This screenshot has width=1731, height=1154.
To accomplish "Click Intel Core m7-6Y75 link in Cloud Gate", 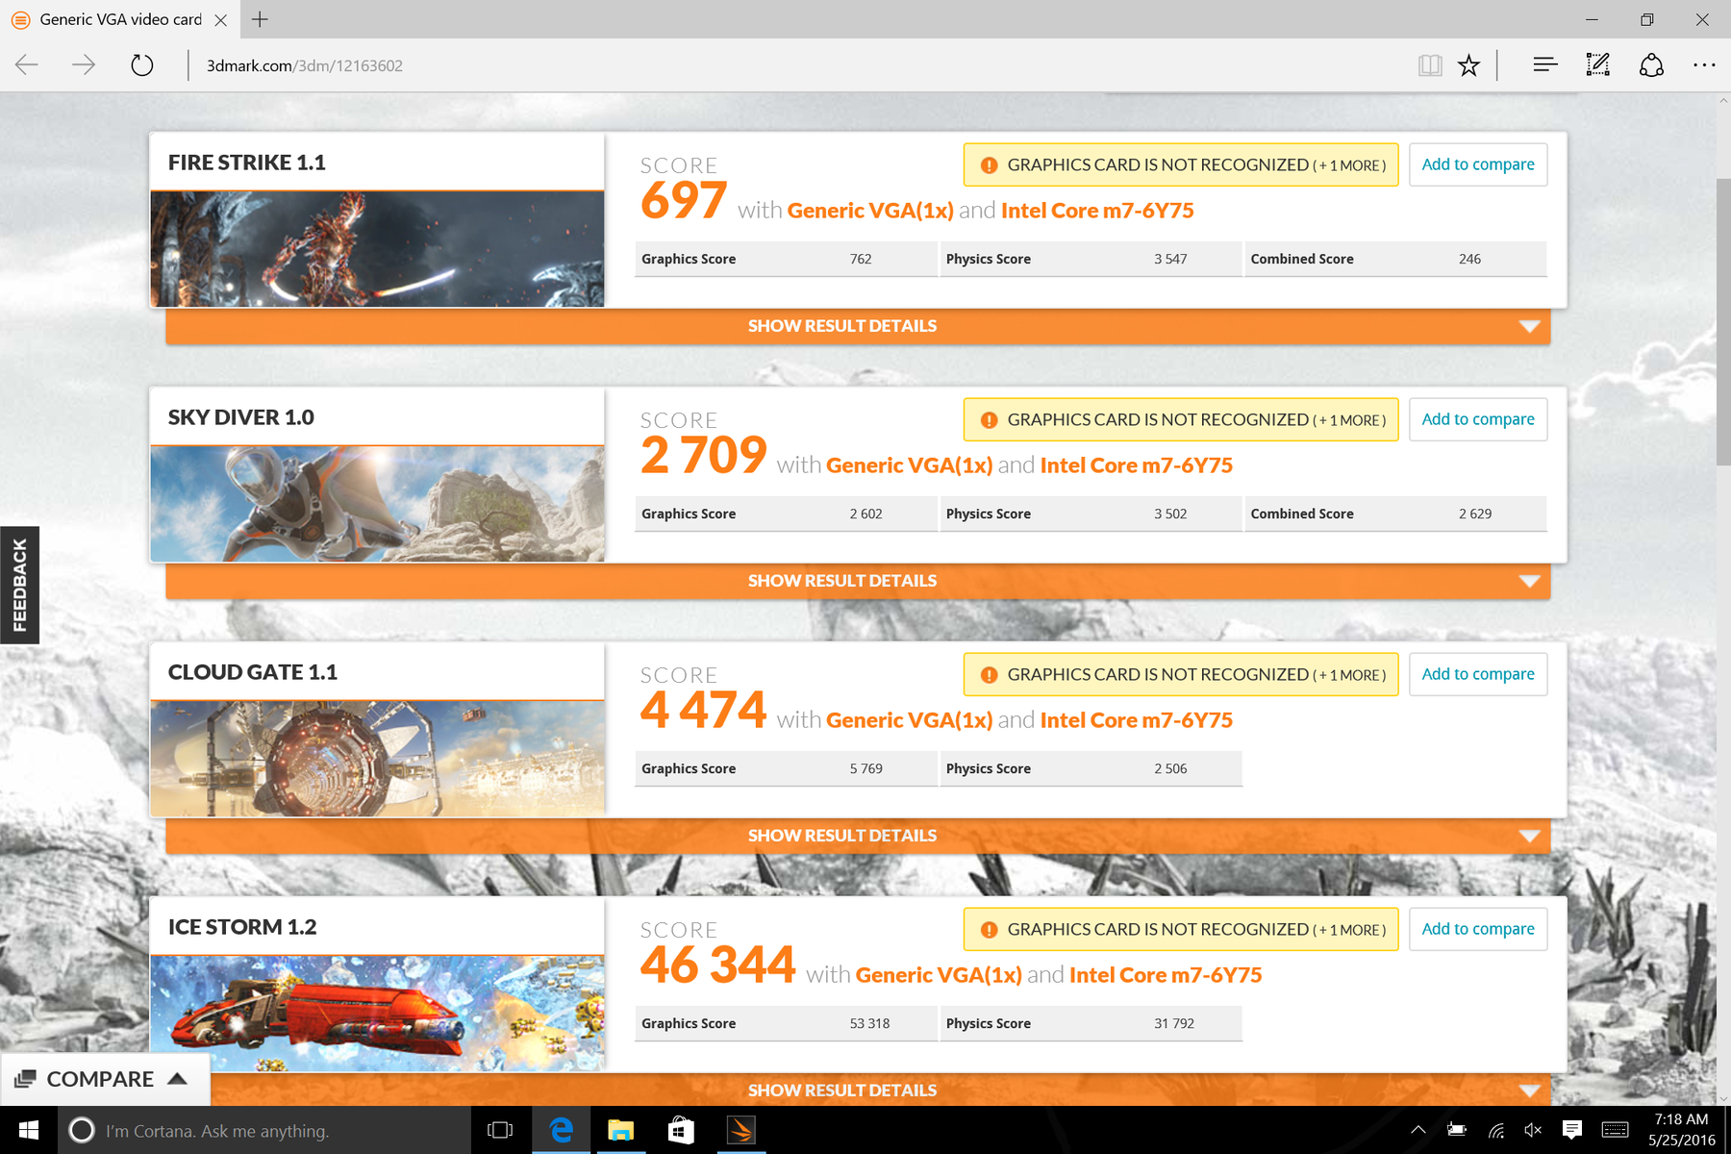I will click(x=1137, y=720).
